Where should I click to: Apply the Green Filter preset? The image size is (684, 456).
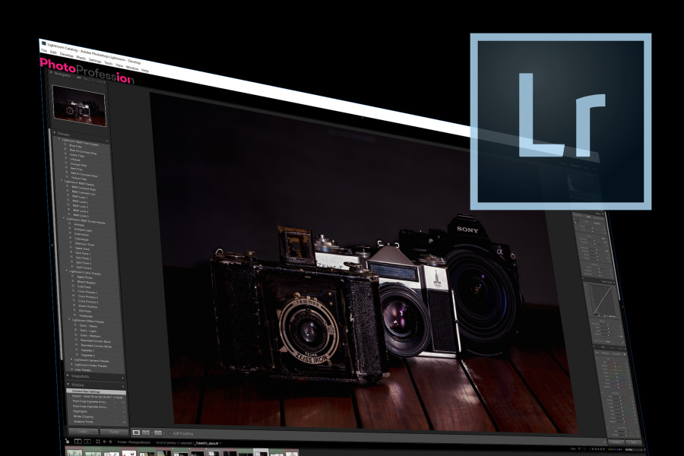[78, 155]
